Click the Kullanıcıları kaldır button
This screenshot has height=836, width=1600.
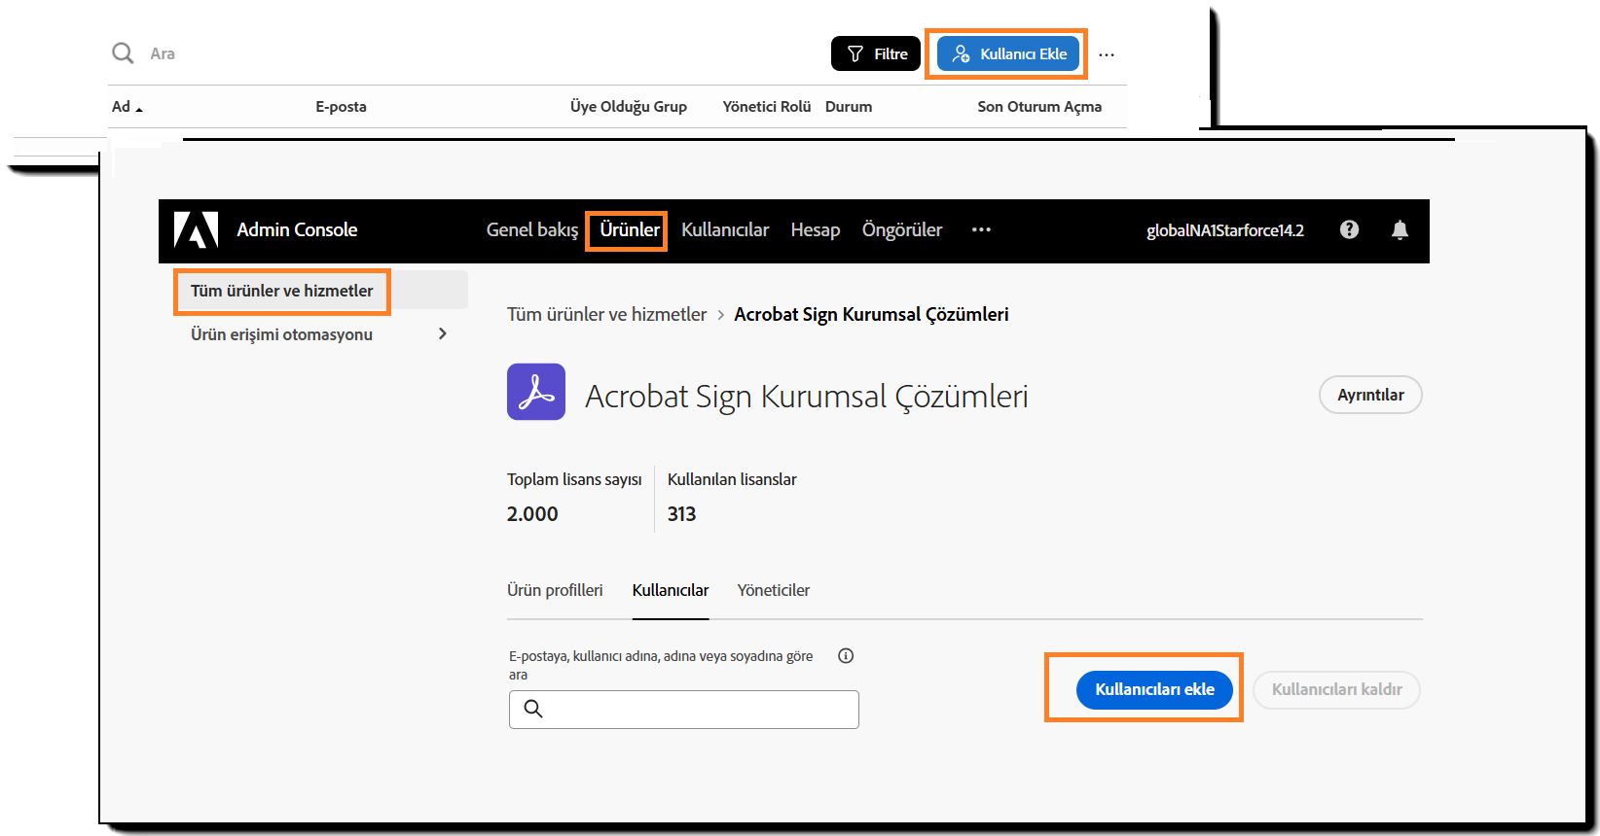pyautogui.click(x=1336, y=689)
